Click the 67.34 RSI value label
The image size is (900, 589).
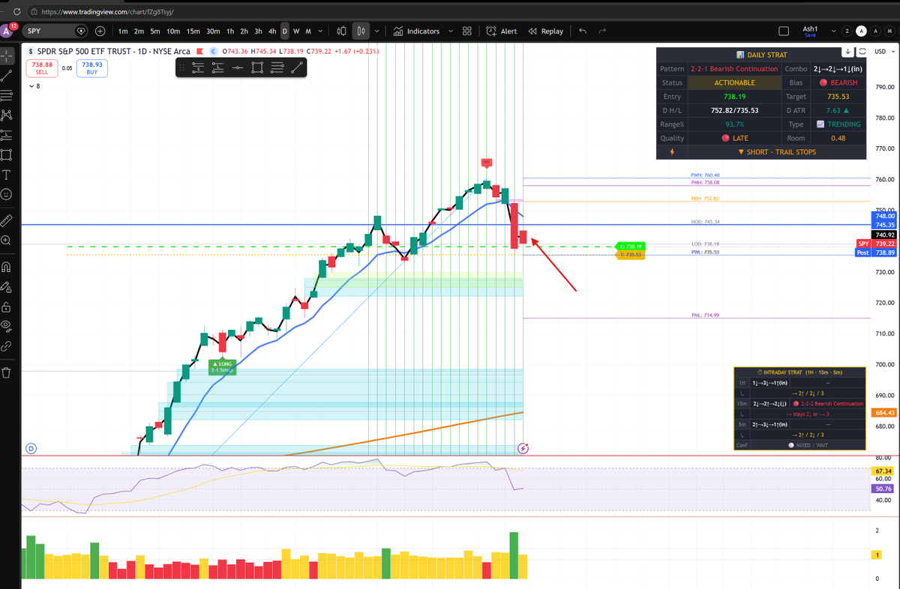883,471
